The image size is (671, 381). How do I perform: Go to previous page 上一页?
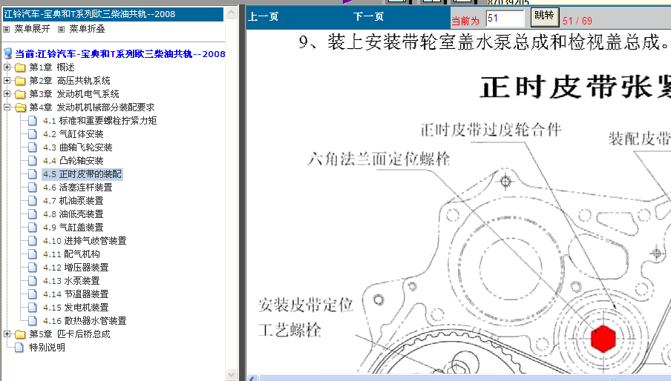tap(264, 16)
